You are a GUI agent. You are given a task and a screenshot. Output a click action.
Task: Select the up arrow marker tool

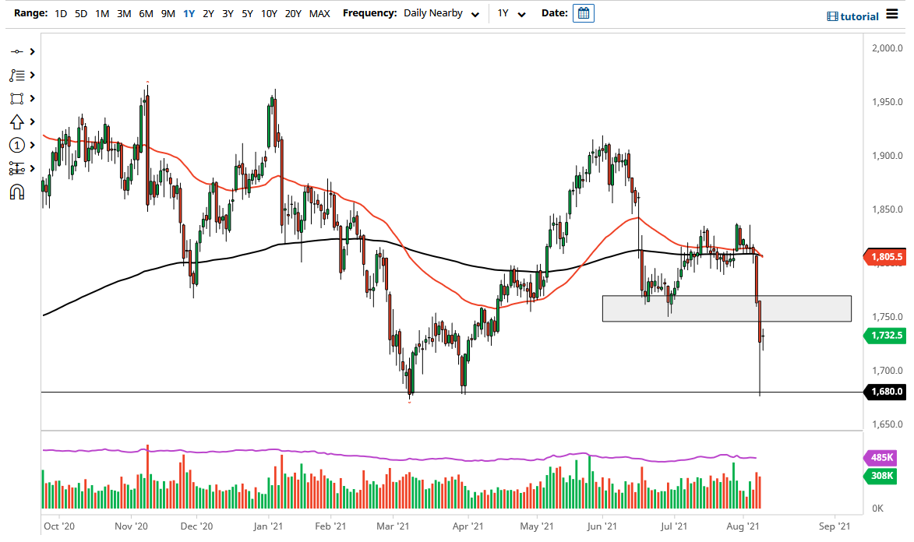pos(17,121)
